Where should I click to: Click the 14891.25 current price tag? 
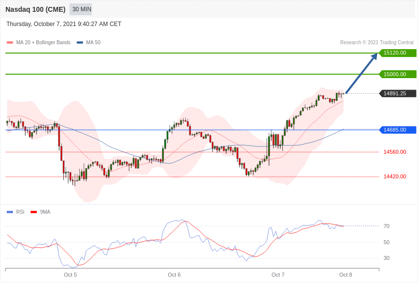pos(397,93)
